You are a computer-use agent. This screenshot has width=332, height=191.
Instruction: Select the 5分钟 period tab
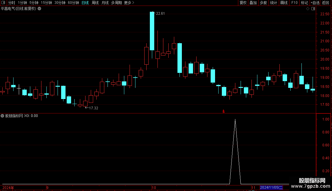pyautogui.click(x=34, y=3)
